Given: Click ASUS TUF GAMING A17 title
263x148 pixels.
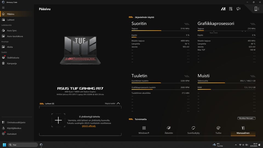Looking at the screenshot, I should tap(80, 89).
